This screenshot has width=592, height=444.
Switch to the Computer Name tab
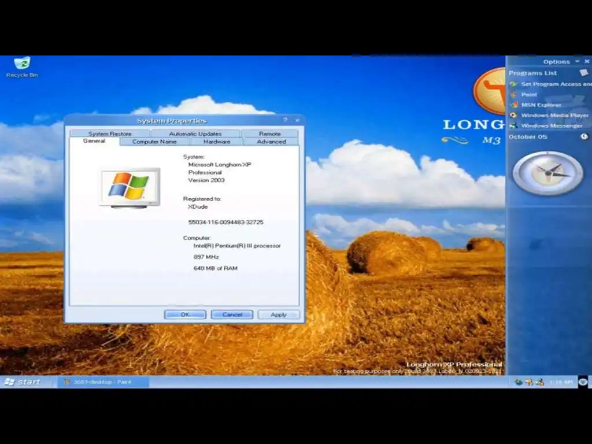pyautogui.click(x=154, y=142)
